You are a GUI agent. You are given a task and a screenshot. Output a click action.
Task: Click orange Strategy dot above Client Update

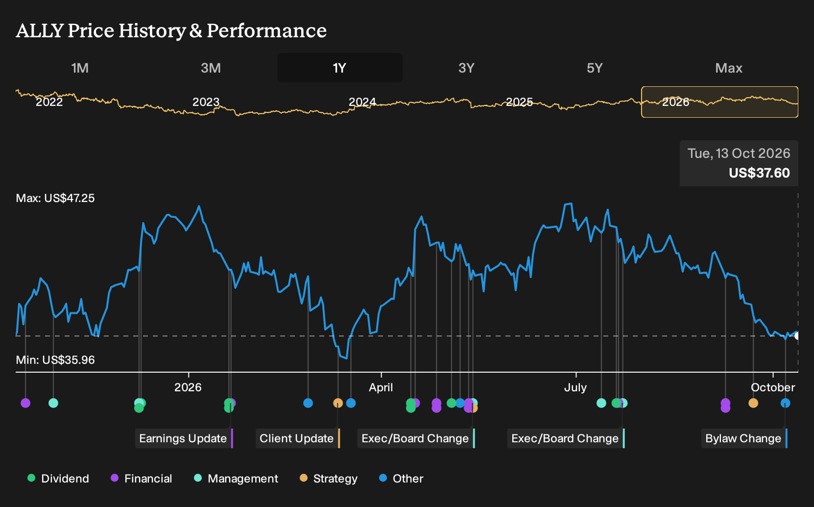(x=338, y=403)
